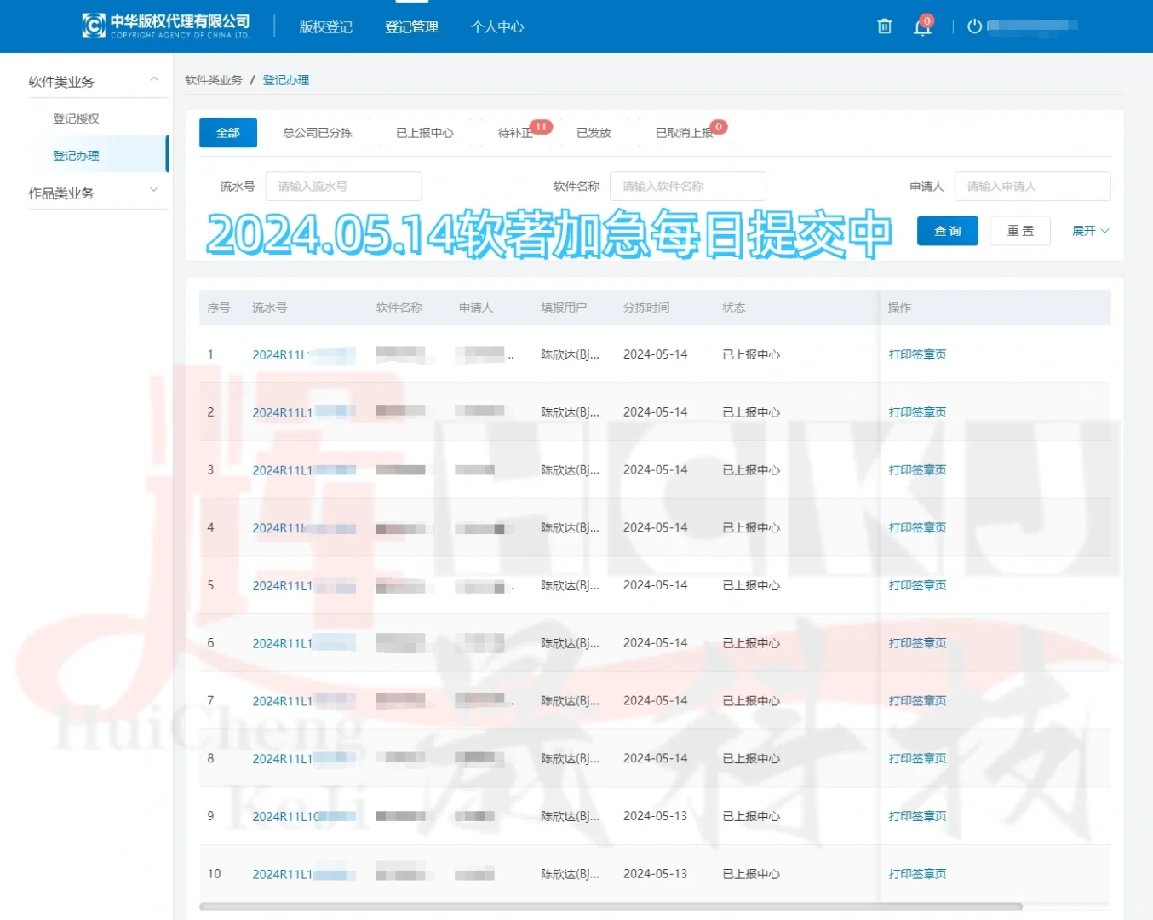Click the notification bell icon
Image resolution: width=1153 pixels, height=920 pixels.
(x=922, y=26)
